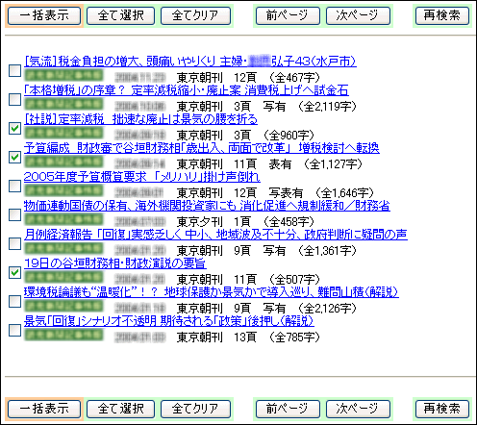Click the top 一括表示 button
This screenshot has height=425, width=477.
pos(44,15)
